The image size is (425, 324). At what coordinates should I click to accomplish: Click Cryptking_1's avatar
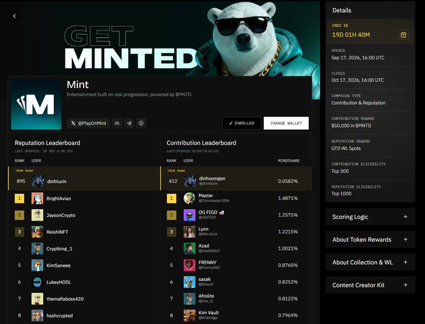(x=37, y=248)
